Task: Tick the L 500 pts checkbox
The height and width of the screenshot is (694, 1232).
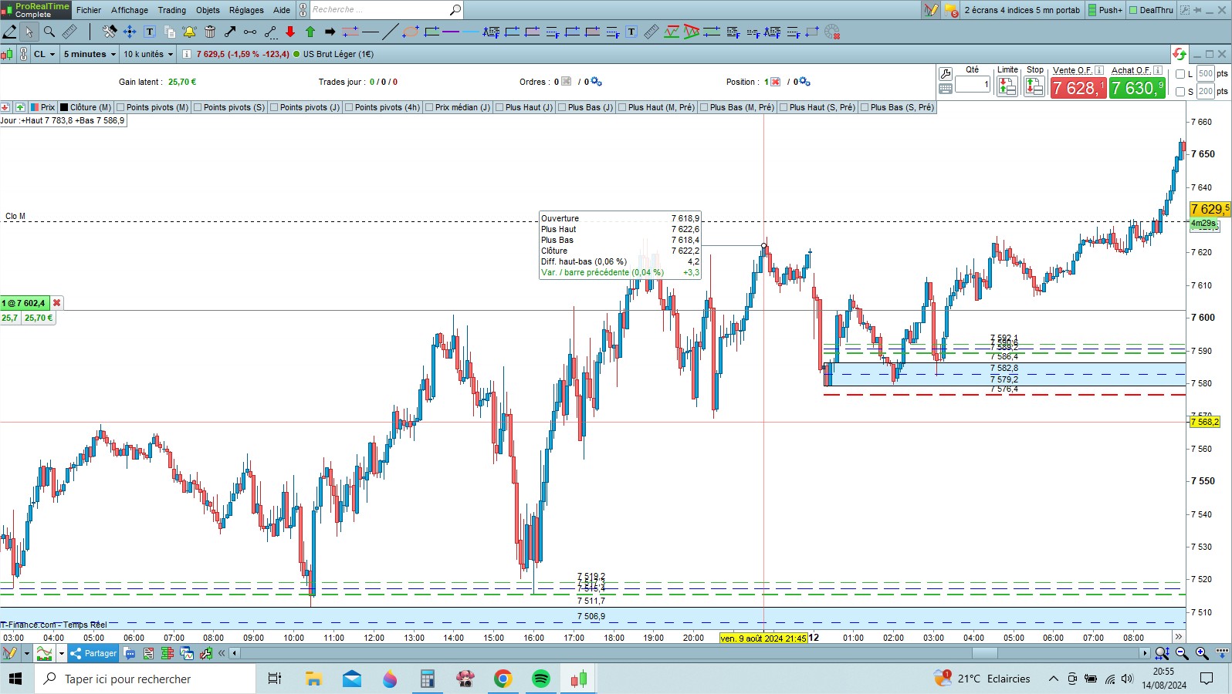Action: pyautogui.click(x=1180, y=74)
